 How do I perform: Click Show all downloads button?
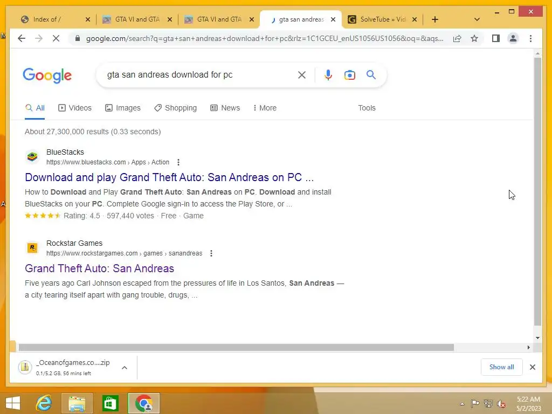tap(502, 367)
